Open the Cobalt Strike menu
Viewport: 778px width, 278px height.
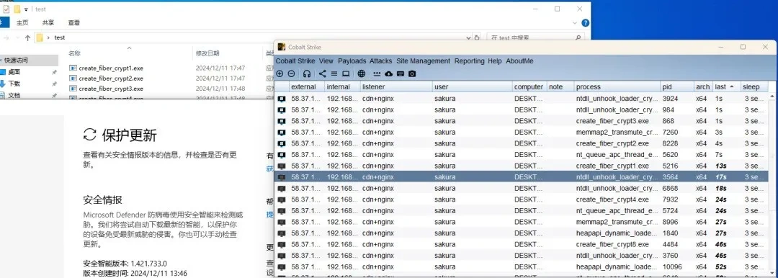coord(295,61)
